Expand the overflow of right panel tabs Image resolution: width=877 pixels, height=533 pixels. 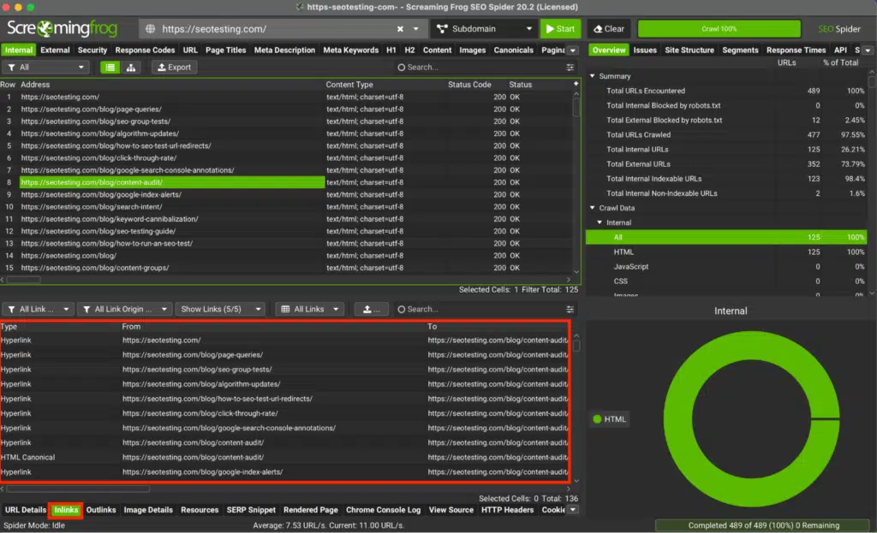tap(868, 50)
